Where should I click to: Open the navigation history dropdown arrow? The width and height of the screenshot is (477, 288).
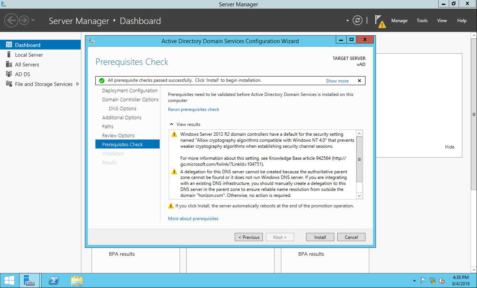pyautogui.click(x=33, y=20)
